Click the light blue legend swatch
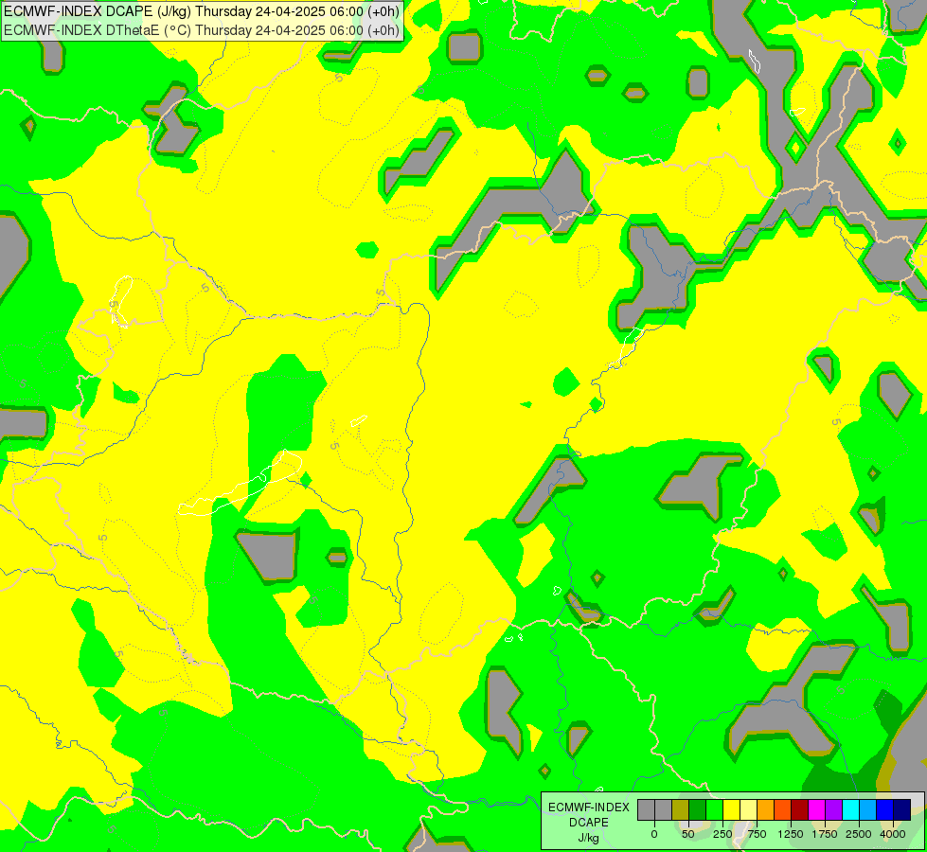Viewport: 927px width, 852px height. 868,810
